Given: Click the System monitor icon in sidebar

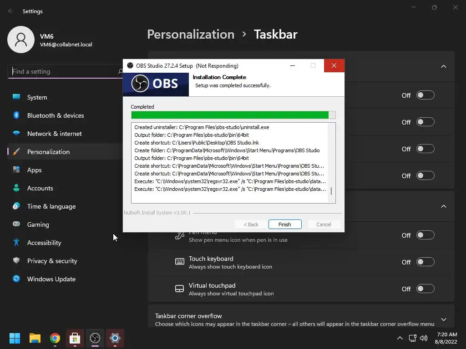Looking at the screenshot, I should [x=16, y=97].
